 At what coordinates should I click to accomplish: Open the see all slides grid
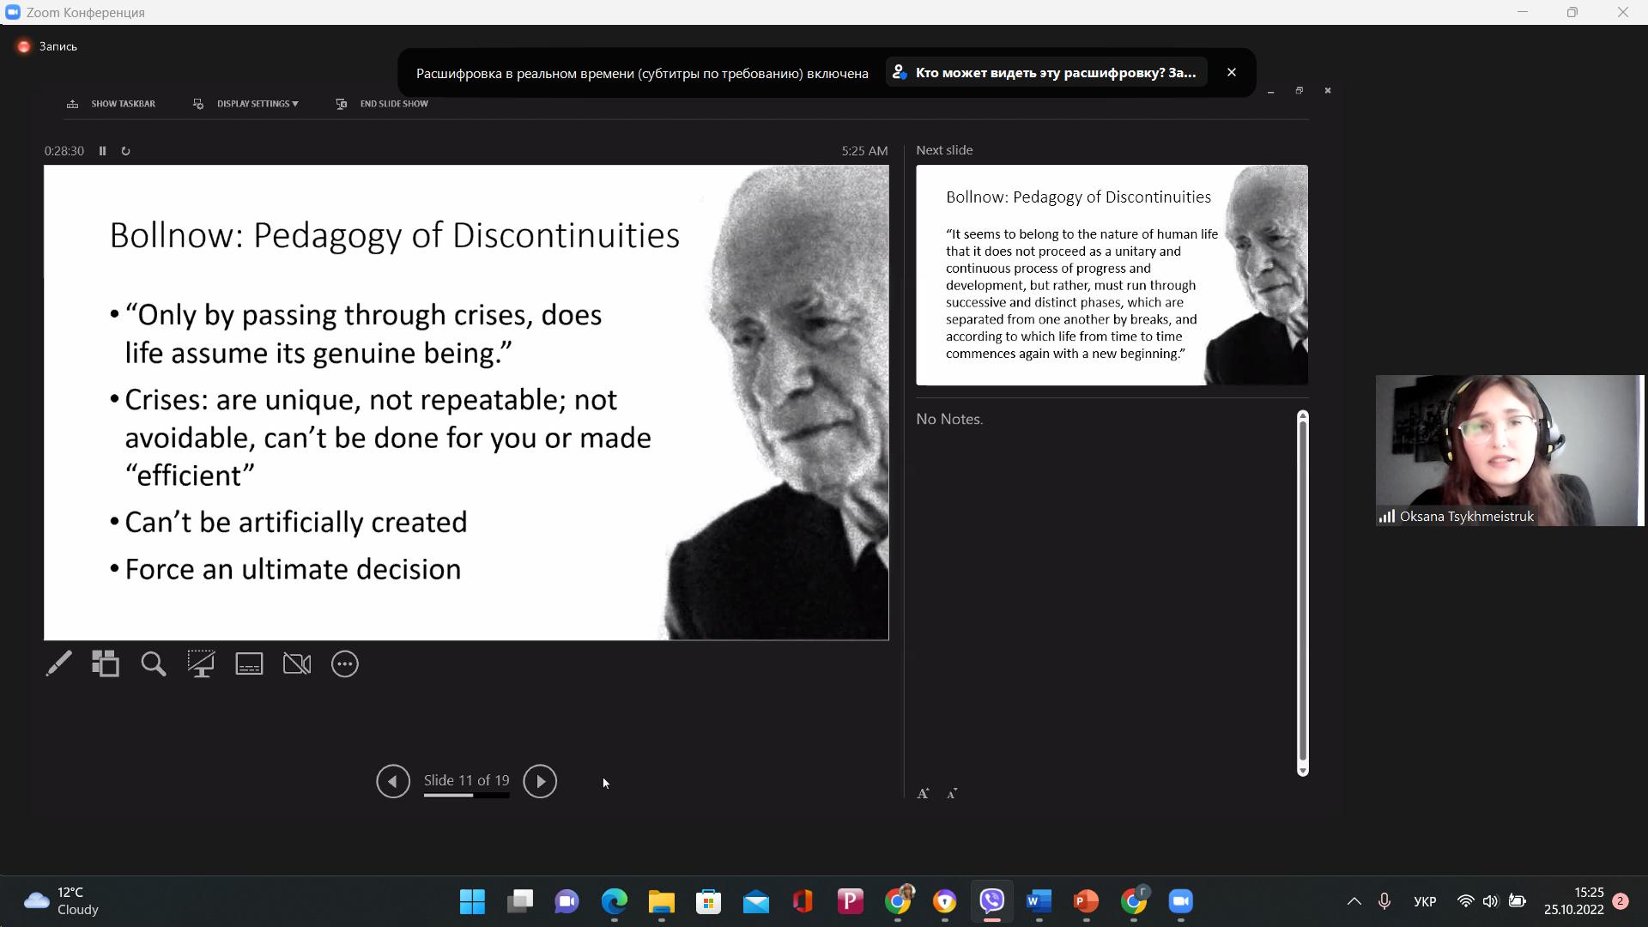tap(106, 663)
